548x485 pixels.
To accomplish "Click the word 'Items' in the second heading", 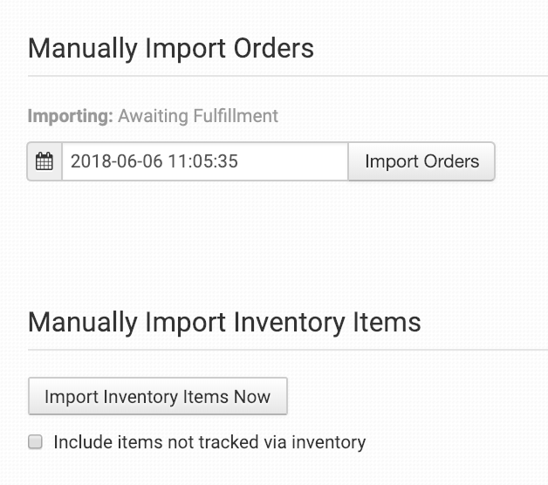I will click(x=387, y=322).
